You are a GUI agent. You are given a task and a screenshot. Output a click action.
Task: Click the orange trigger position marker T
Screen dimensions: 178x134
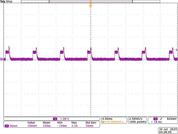(x=90, y=6)
